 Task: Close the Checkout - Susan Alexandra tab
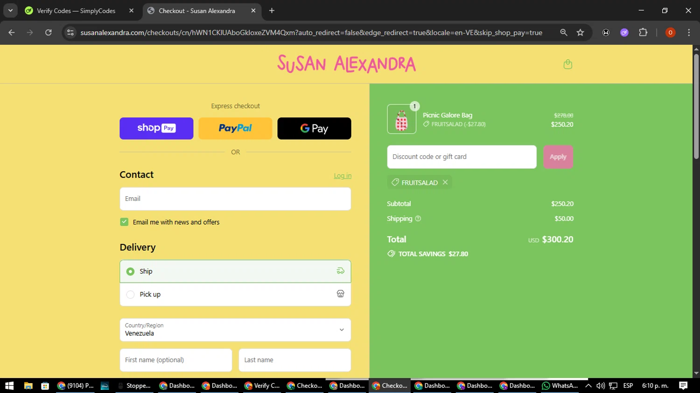(x=253, y=11)
